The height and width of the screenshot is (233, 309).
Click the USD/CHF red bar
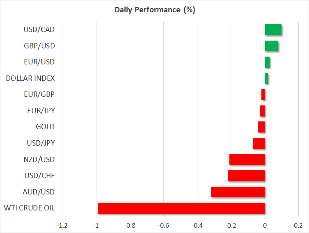[x=246, y=176]
